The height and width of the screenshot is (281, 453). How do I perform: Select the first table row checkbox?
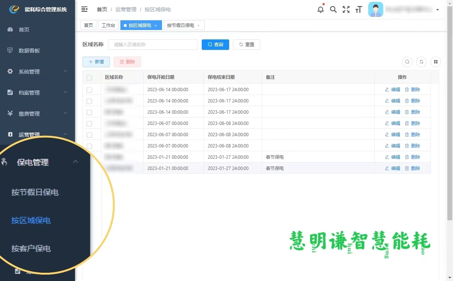(x=89, y=90)
